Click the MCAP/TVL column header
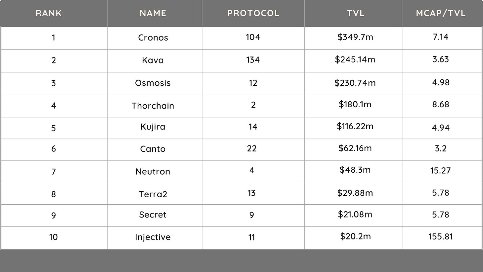 coord(441,13)
